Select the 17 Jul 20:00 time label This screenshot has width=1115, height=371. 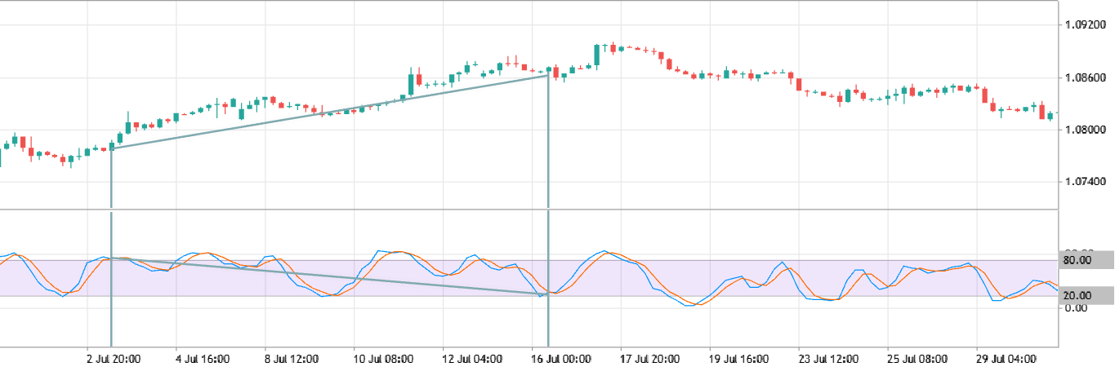click(x=648, y=359)
